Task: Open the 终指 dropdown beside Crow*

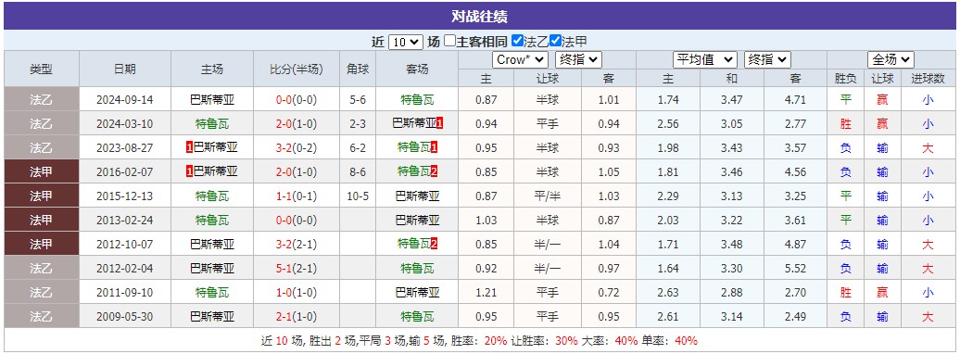Action: point(578,59)
